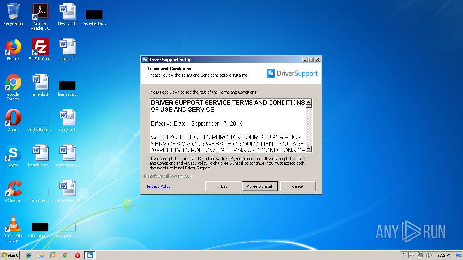This screenshot has height=260, width=463.
Task: Open Opera from the taskbar
Action: click(x=77, y=255)
